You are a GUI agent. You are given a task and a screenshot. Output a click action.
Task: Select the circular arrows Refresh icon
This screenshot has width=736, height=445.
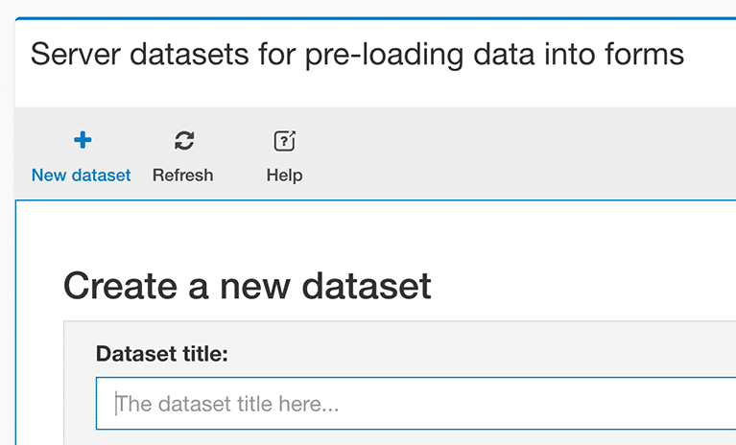tap(184, 140)
